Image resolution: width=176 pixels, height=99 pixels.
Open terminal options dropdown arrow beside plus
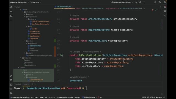click(35, 84)
